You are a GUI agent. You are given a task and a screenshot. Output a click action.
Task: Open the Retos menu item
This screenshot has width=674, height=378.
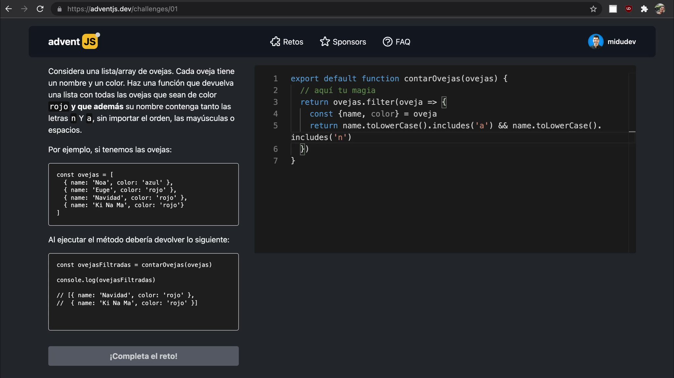point(293,42)
